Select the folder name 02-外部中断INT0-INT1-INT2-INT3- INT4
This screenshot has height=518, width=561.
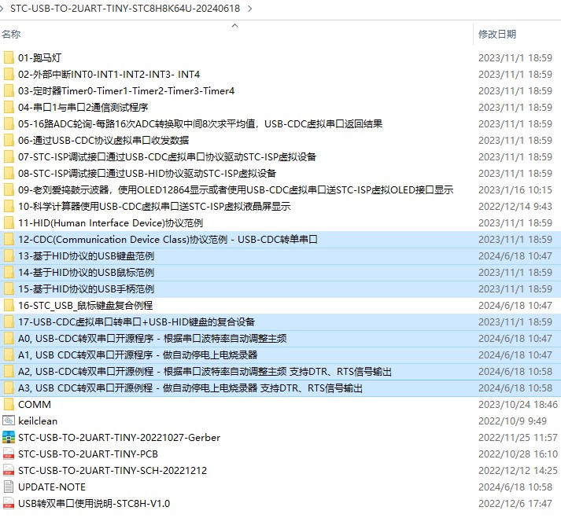click(x=109, y=74)
